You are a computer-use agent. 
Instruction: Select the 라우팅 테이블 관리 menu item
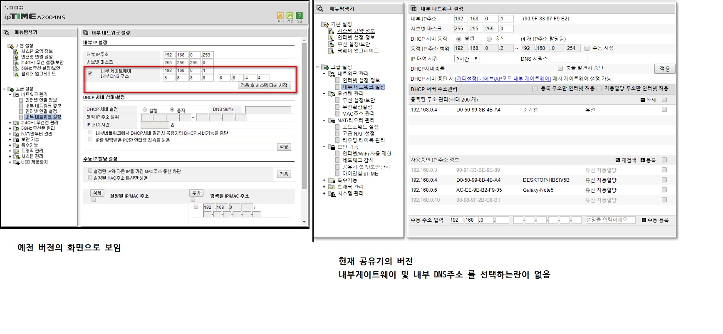click(x=363, y=140)
